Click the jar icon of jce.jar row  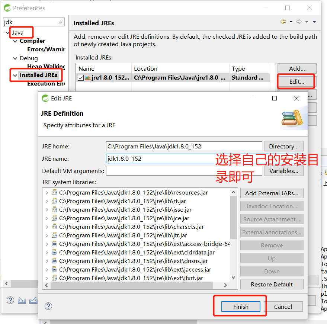(54, 218)
